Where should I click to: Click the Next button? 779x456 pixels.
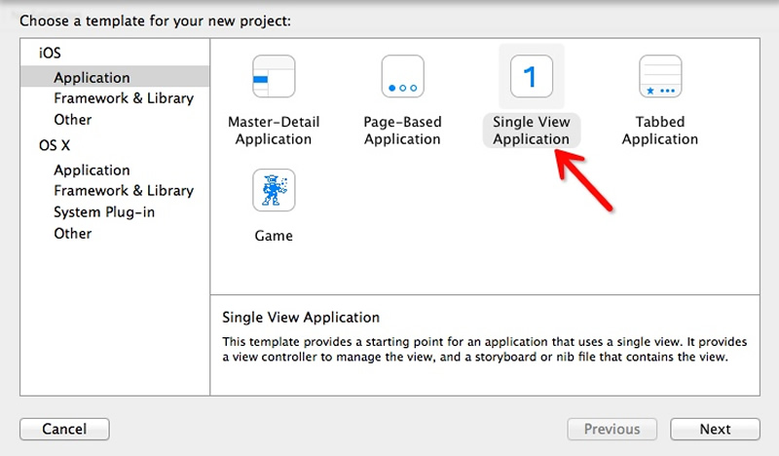pos(715,429)
